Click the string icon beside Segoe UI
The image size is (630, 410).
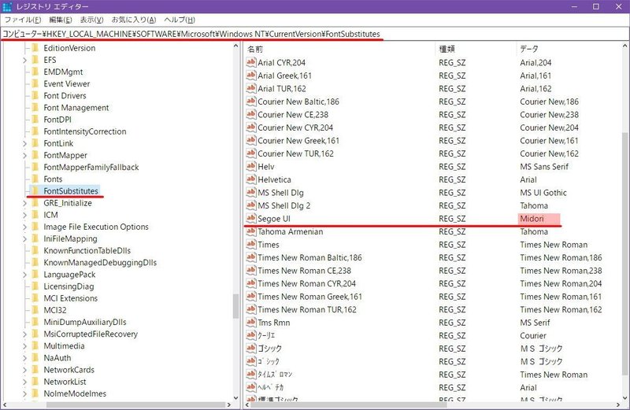(x=251, y=218)
